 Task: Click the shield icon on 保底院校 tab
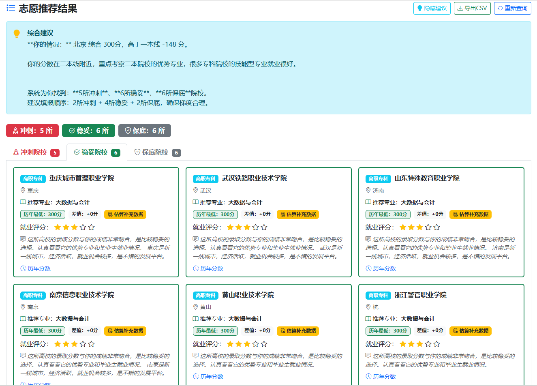[x=137, y=152]
